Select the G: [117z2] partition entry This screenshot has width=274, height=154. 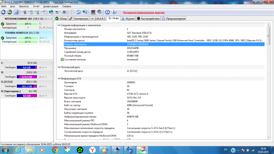(x=27, y=84)
